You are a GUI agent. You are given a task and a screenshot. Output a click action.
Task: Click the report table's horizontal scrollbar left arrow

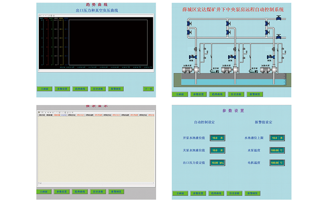tap(39, 183)
